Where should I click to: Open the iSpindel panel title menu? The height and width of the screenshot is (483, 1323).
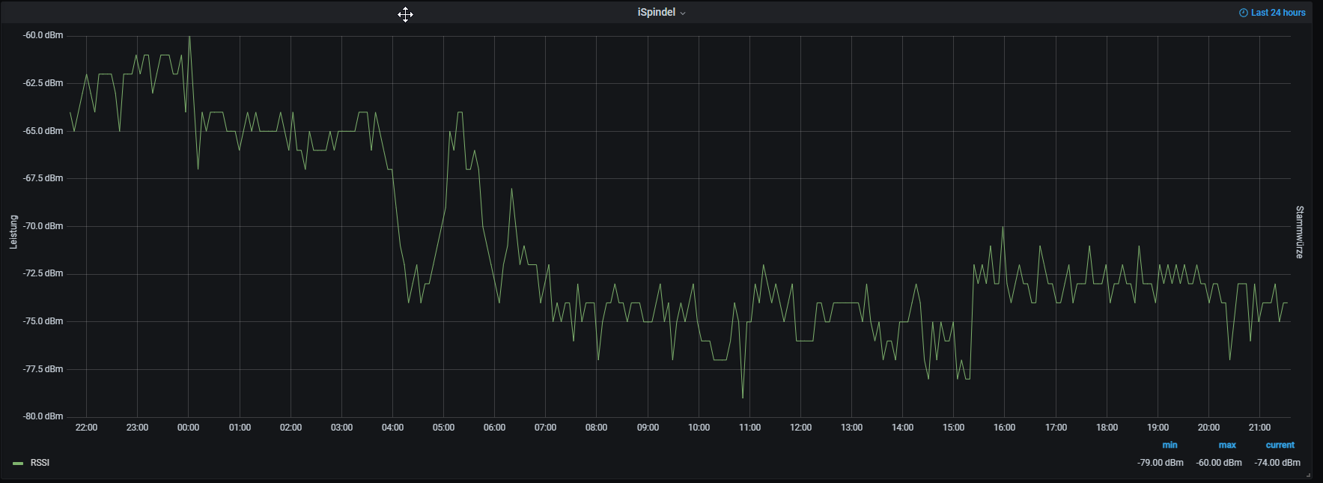point(656,13)
